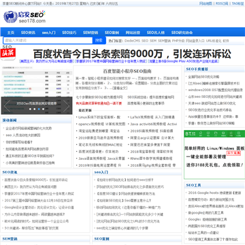
Task: Open the 滚动新闻 section heading
Action: (x=10, y=120)
